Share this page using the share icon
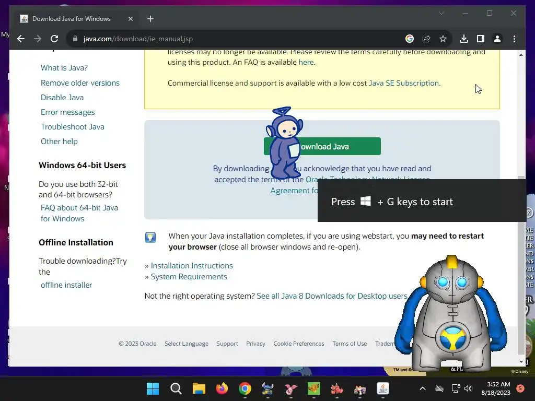Screen dimensions: 535x401 426,39
